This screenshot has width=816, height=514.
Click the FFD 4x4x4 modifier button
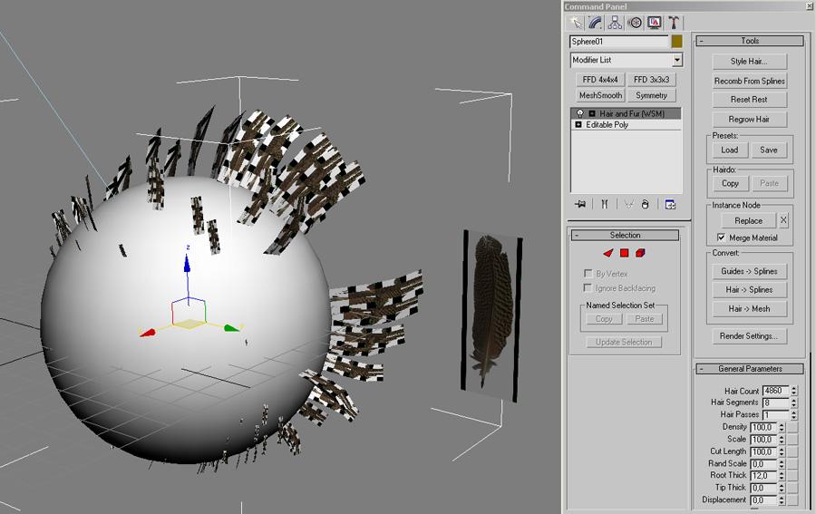[600, 80]
